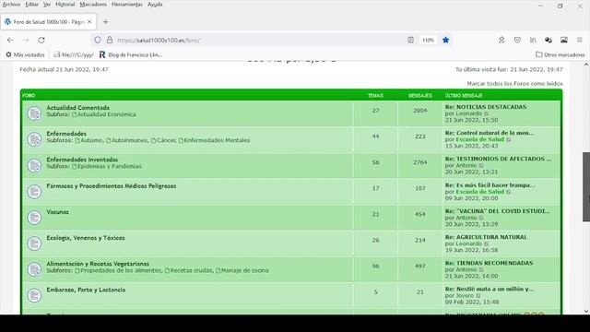The width and height of the screenshot is (590, 332).
Task: Open last post Re: AGRICULTURA NATURAL
Action: tap(486, 237)
